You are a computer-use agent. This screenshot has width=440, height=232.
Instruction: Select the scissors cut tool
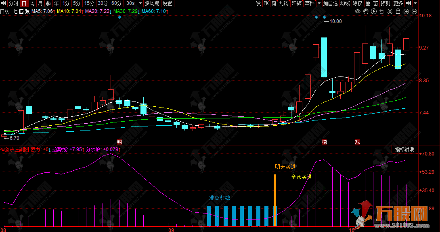point(390,11)
